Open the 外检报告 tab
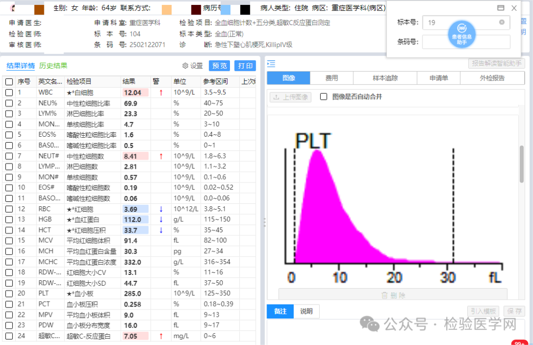 point(492,78)
